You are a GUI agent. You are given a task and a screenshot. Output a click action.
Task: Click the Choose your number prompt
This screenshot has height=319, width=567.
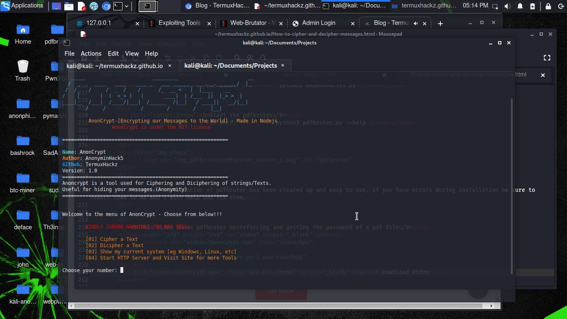[90, 270]
